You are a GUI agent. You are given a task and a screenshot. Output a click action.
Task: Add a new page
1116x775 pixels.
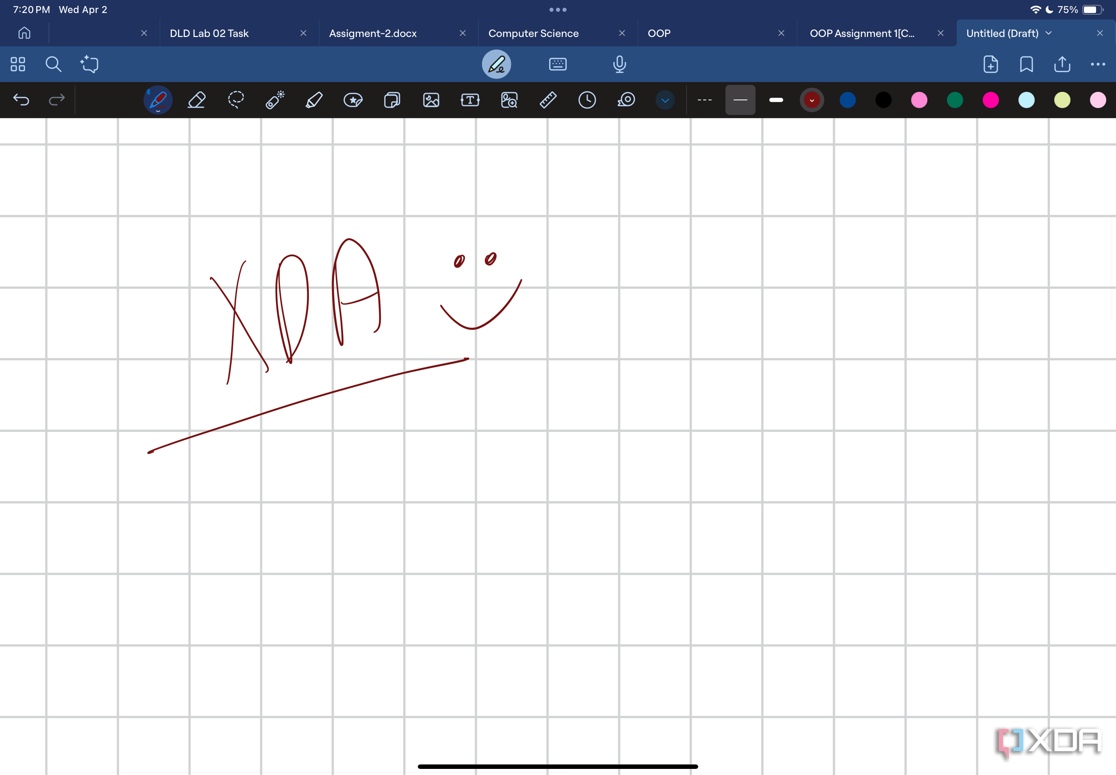pos(990,64)
